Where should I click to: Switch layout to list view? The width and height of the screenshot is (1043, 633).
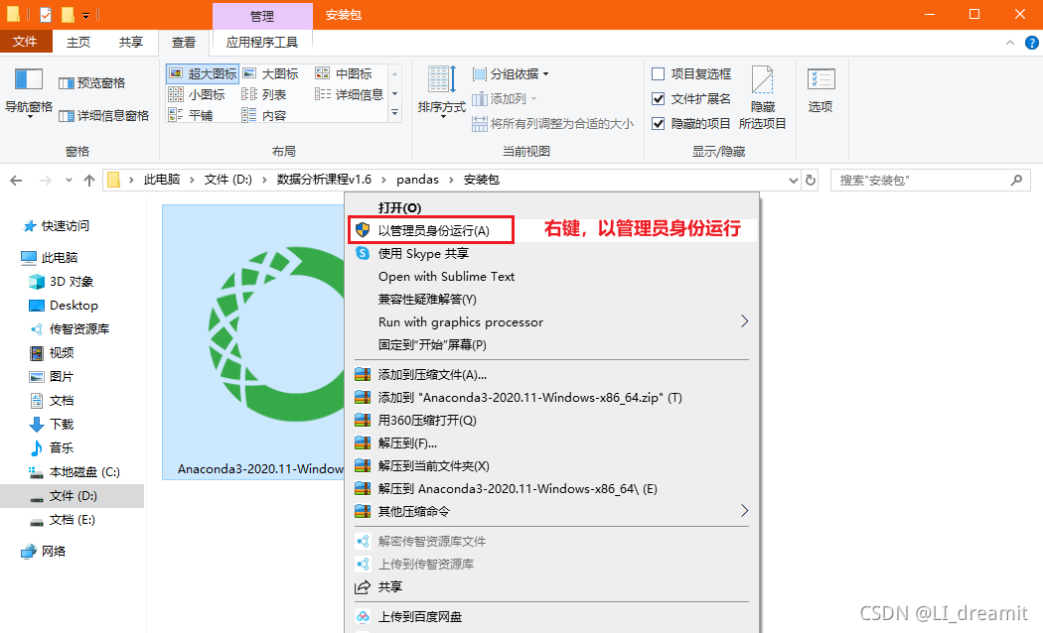(264, 94)
